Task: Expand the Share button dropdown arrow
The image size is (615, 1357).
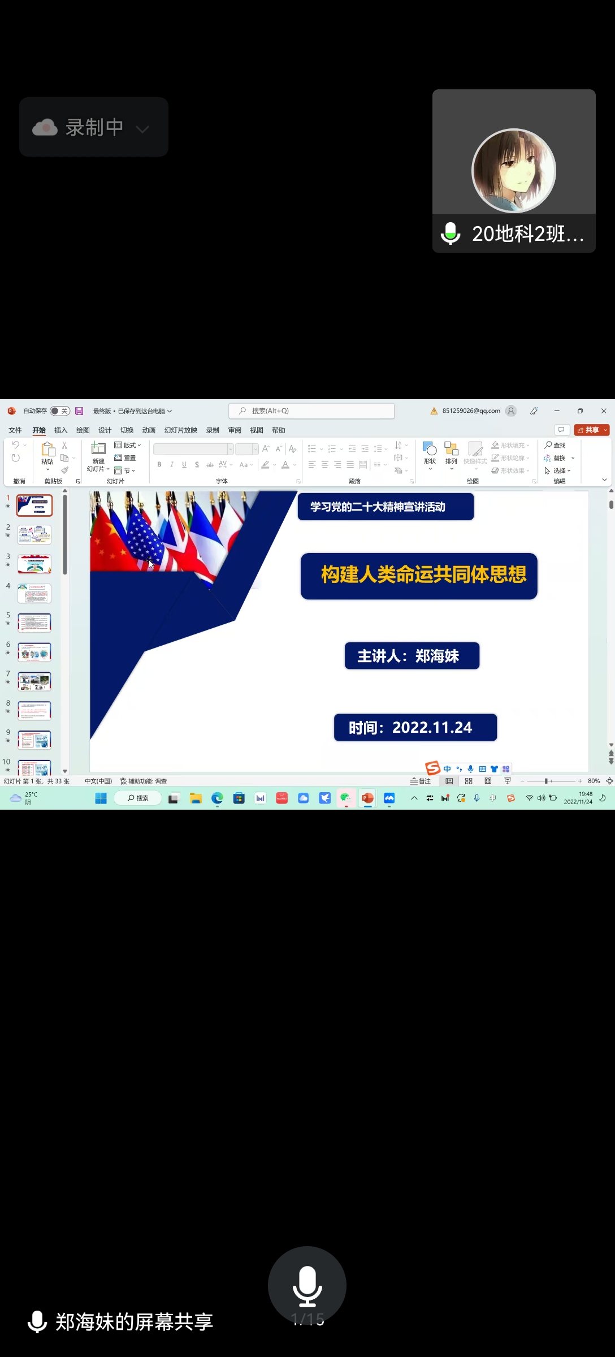Action: [x=605, y=430]
